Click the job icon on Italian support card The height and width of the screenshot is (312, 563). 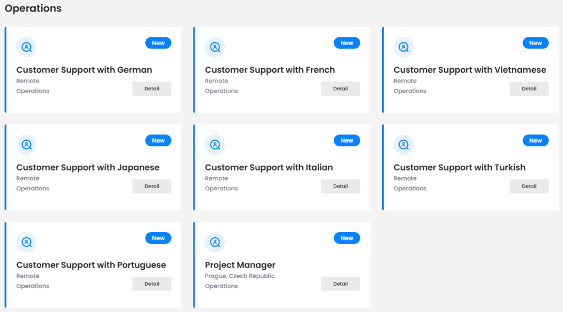tap(215, 145)
